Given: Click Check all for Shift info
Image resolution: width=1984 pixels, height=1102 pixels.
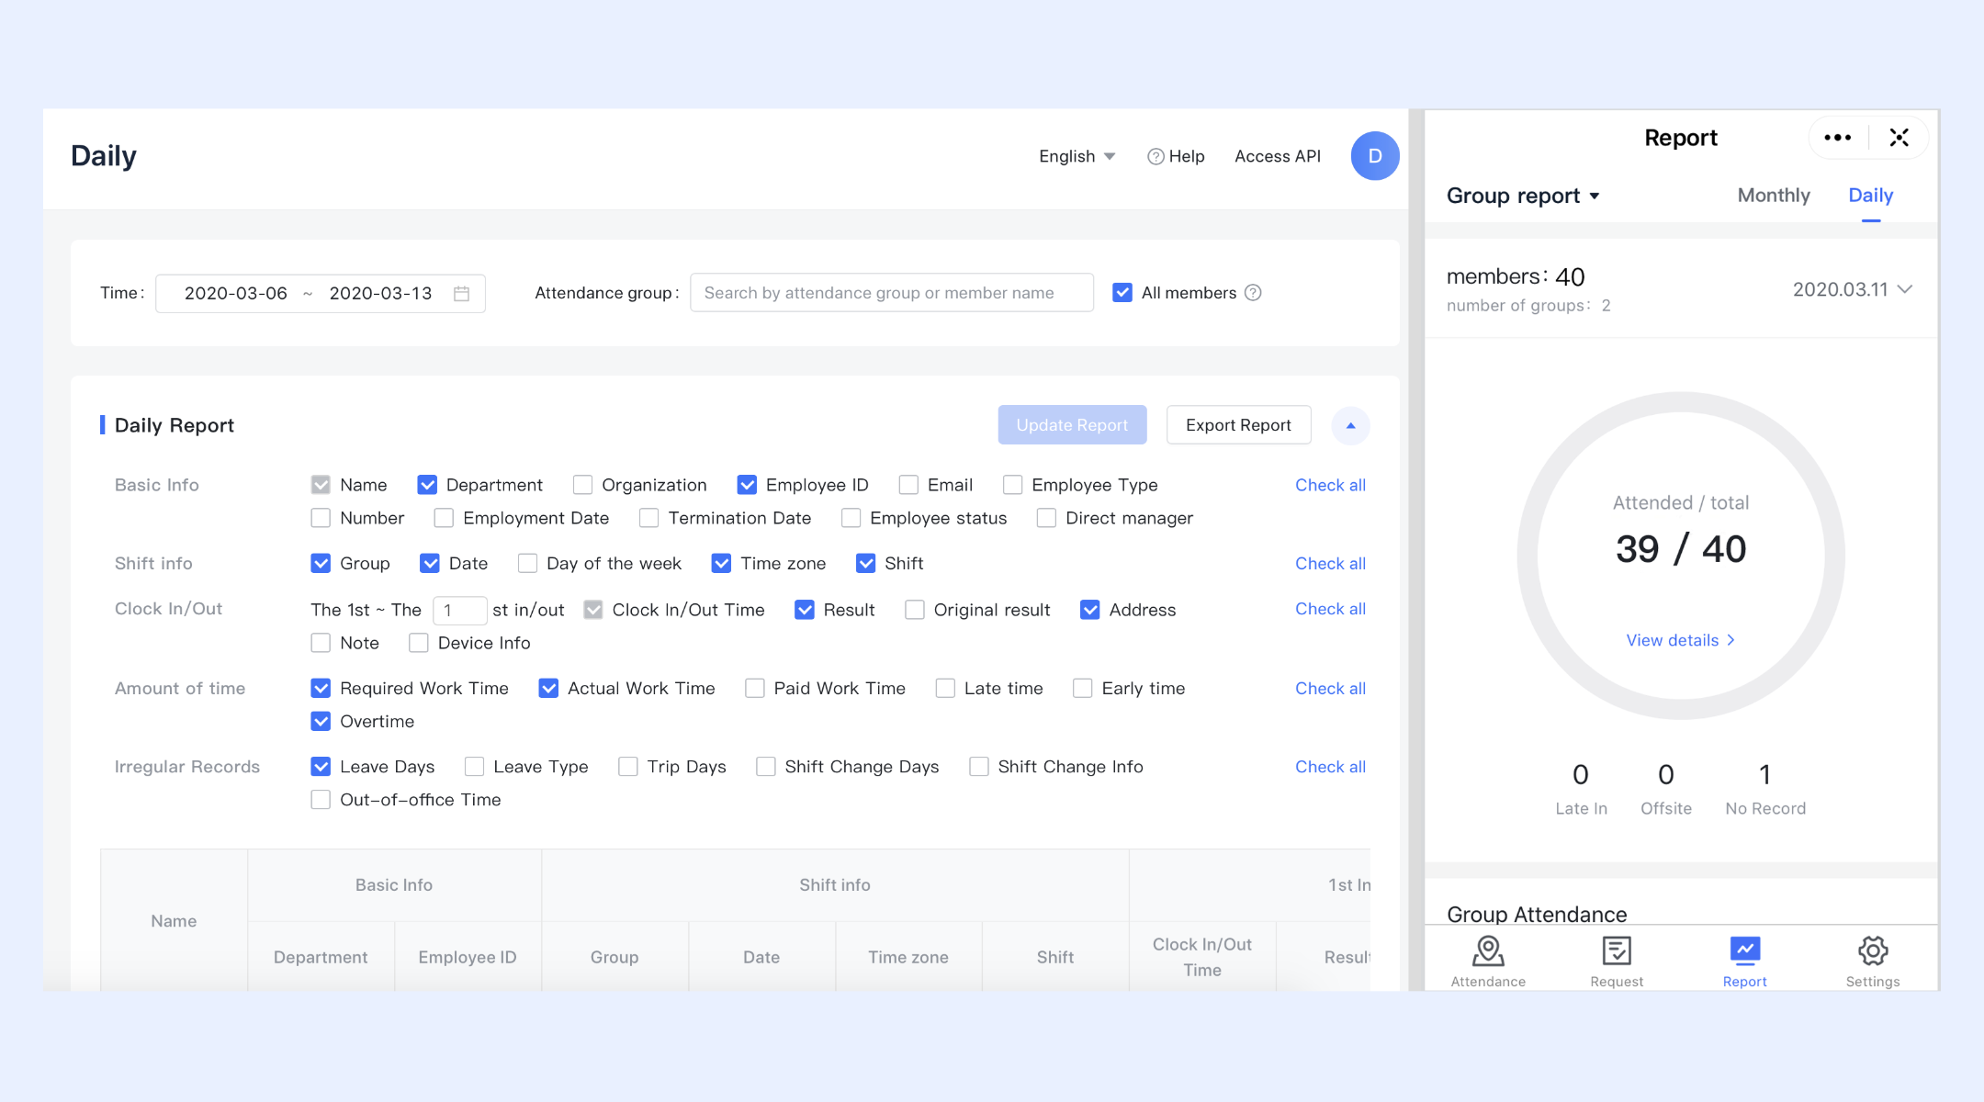Looking at the screenshot, I should (1330, 563).
